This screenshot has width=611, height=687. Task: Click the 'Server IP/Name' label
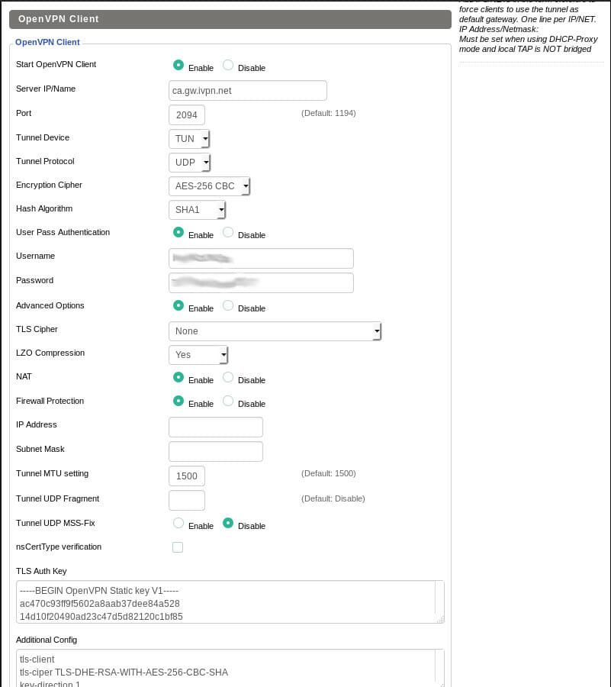point(46,89)
